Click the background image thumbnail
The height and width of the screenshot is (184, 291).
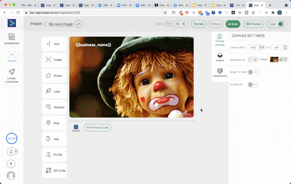pyautogui.click(x=274, y=59)
